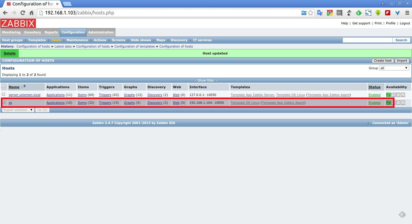Screen dimensions: 412x224
Task: Open Triggers link for sk host
Action: tap(105, 103)
